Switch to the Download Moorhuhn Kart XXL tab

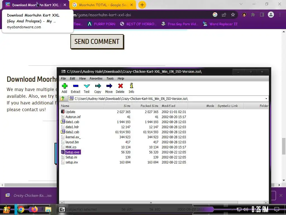click(35, 5)
